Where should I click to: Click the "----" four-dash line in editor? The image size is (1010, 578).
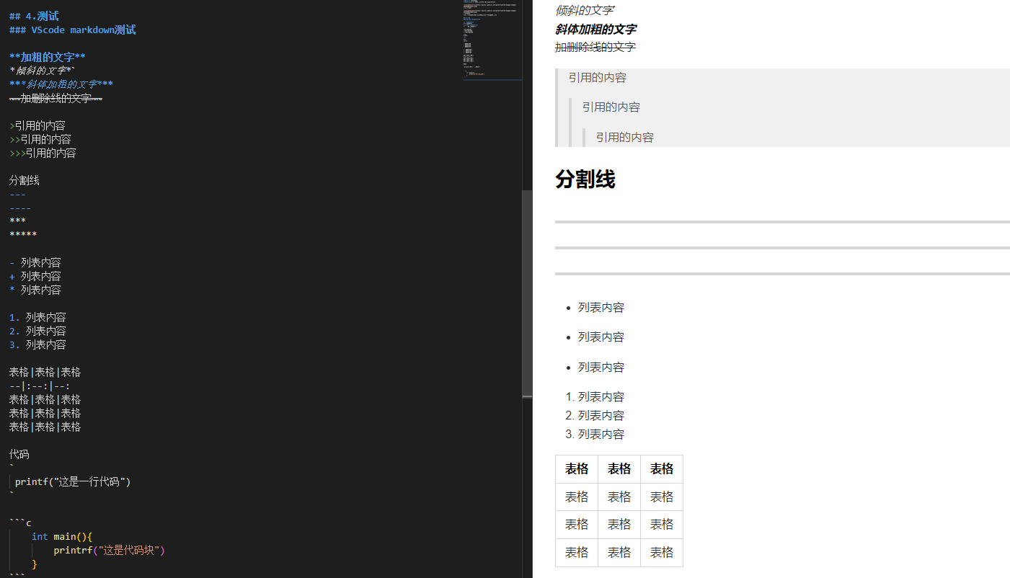coord(20,208)
